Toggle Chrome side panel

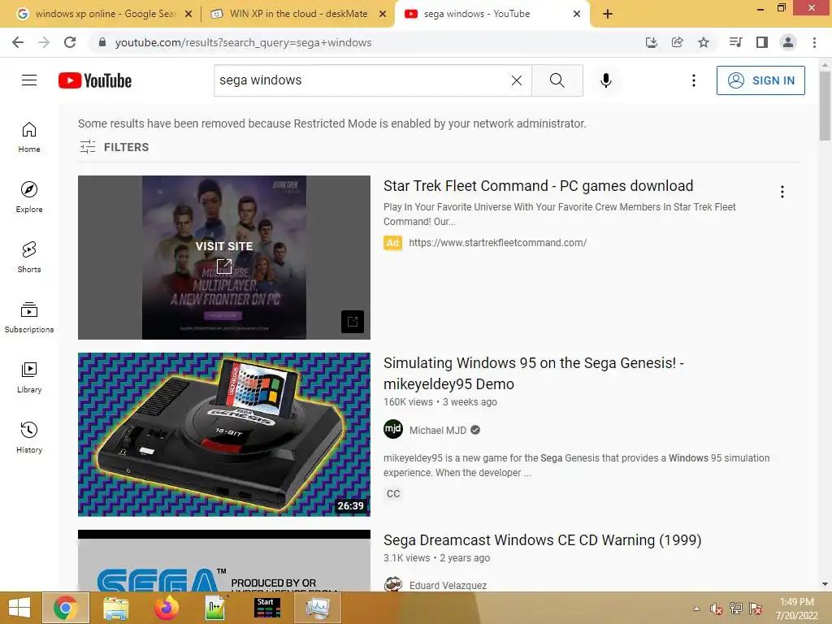tap(762, 42)
